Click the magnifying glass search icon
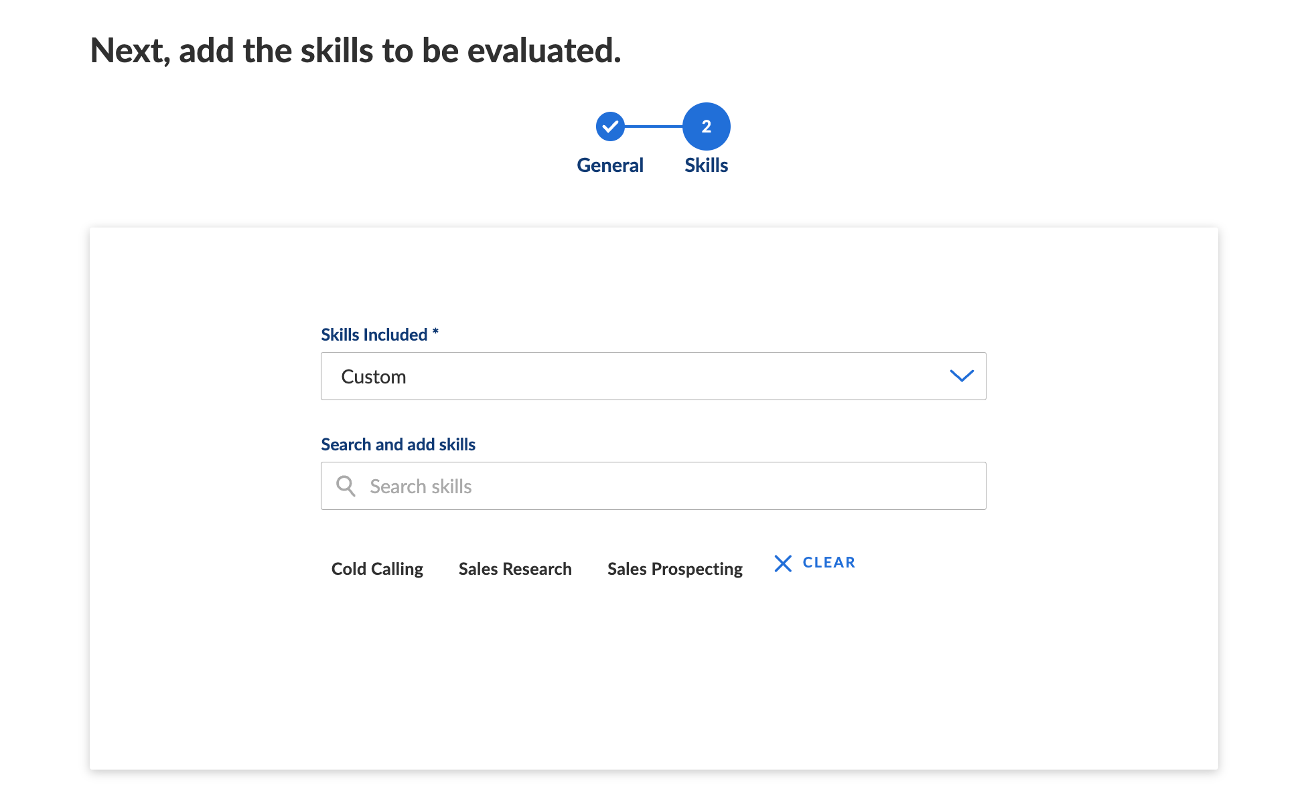Image resolution: width=1316 pixels, height=787 pixels. [346, 486]
